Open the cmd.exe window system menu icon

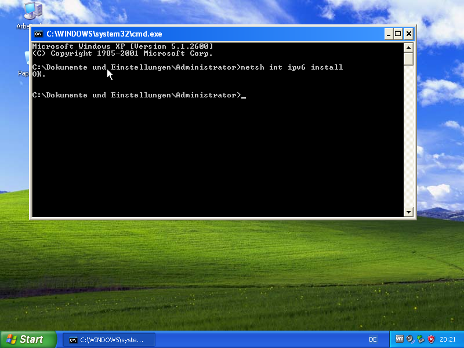pos(38,34)
